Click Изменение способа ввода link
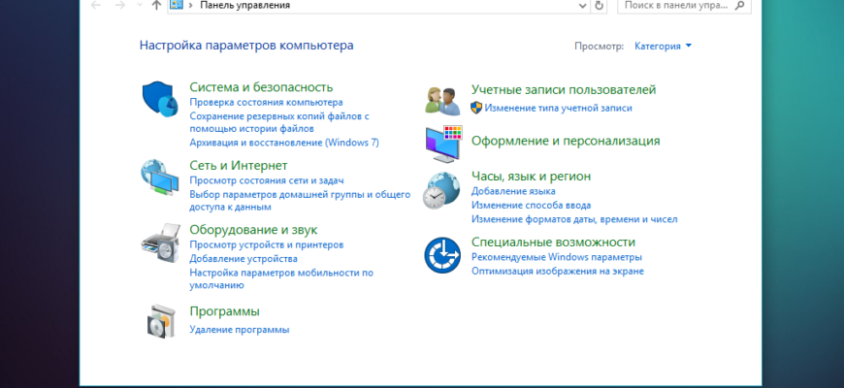Viewport: 844px width, 388px height. [x=532, y=206]
